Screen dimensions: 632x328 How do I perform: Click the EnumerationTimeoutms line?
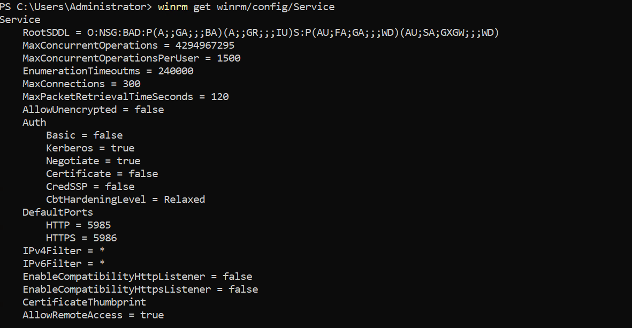pyautogui.click(x=108, y=71)
